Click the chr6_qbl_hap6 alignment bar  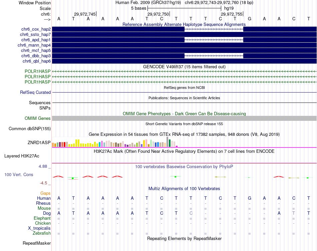pyautogui.click(x=184, y=61)
